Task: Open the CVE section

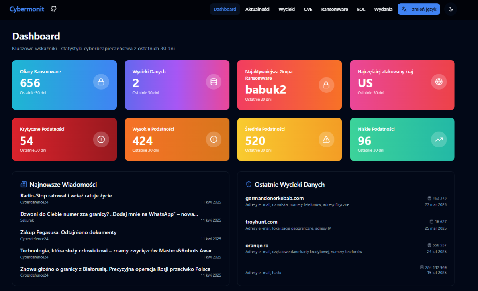Action: pos(308,9)
